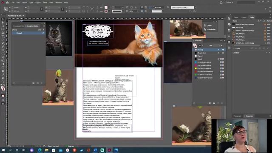Select the Direct Selection tool
Screen dimensions: 272x153
coord(3,23)
